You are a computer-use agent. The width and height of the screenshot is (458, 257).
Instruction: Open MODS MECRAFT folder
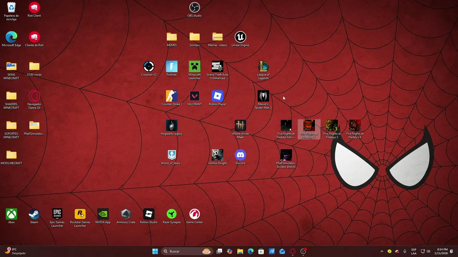pyautogui.click(x=11, y=158)
